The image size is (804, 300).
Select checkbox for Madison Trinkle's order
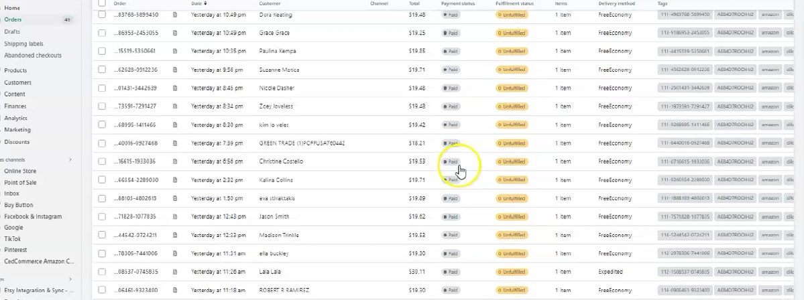point(102,235)
